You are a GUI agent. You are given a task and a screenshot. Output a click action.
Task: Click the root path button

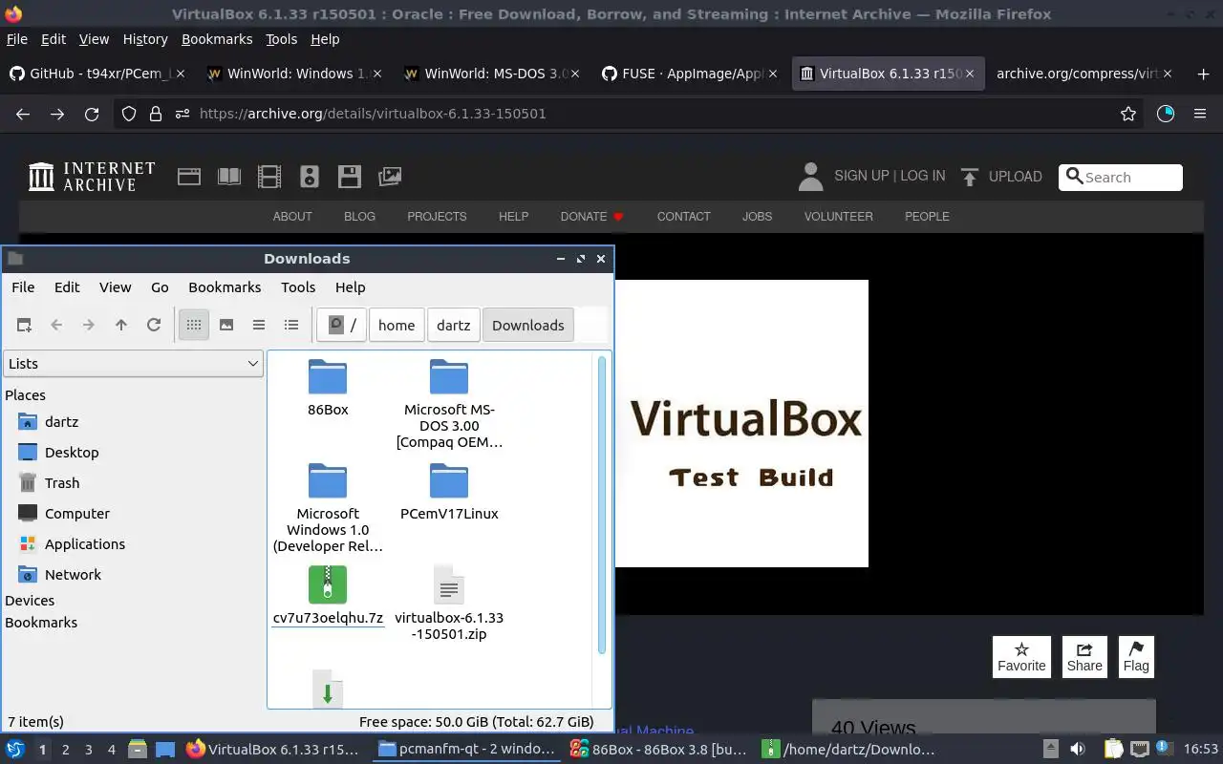click(342, 325)
